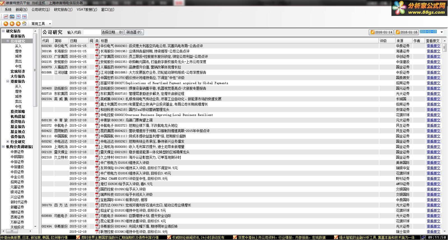The height and width of the screenshot is (240, 448).
Task: Collapse the 研究报告 tree root
Action: [3, 31]
